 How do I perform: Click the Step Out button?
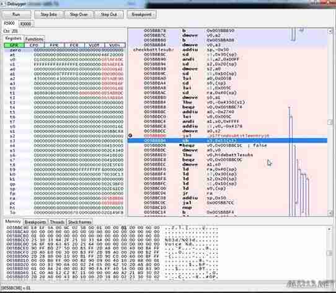pyautogui.click(x=108, y=14)
